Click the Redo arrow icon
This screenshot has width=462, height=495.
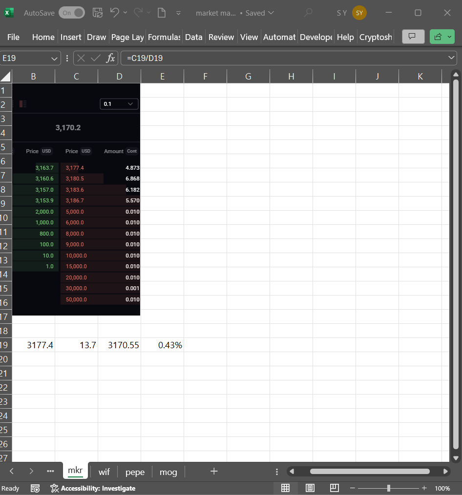click(138, 13)
